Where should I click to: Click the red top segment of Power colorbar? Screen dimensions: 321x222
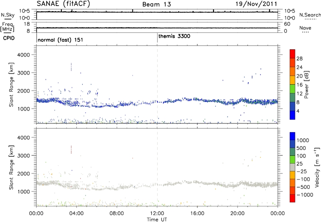pyautogui.click(x=293, y=54)
